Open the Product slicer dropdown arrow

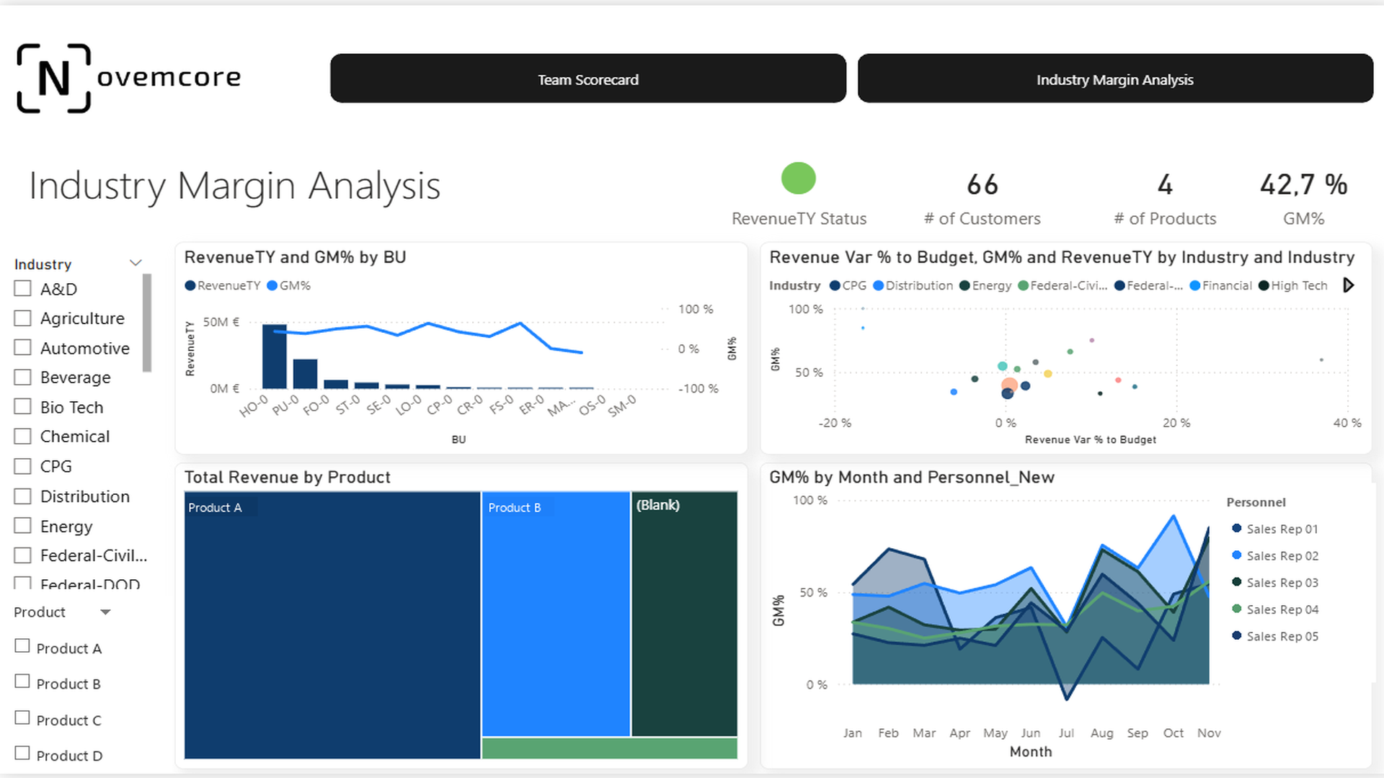click(x=105, y=612)
